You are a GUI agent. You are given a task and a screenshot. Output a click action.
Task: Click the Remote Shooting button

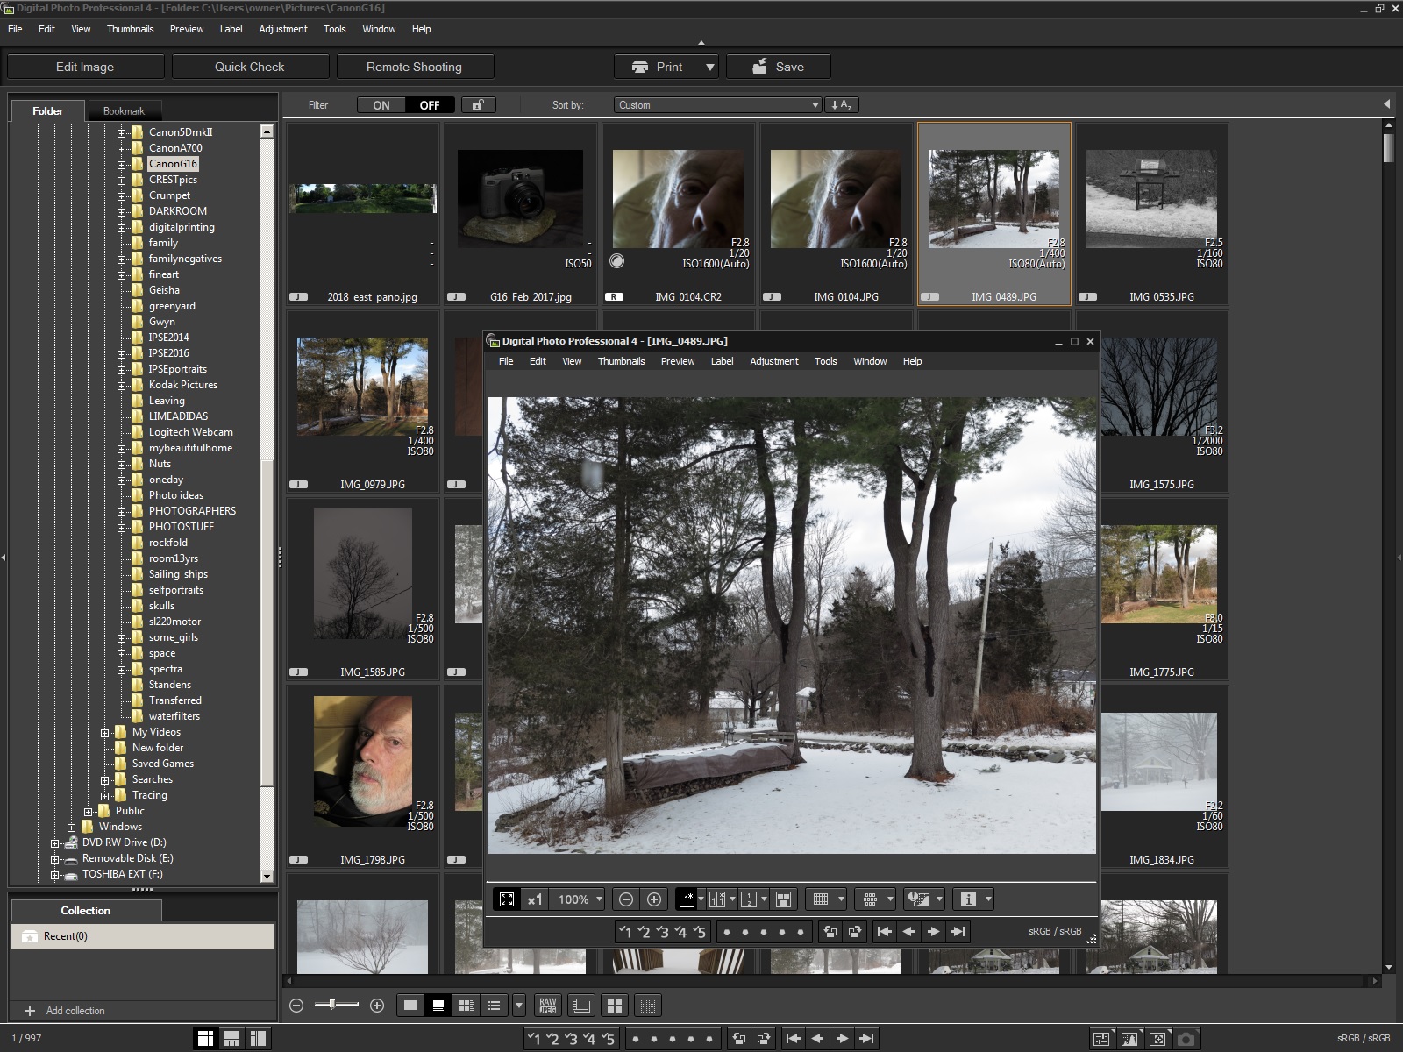[414, 67]
